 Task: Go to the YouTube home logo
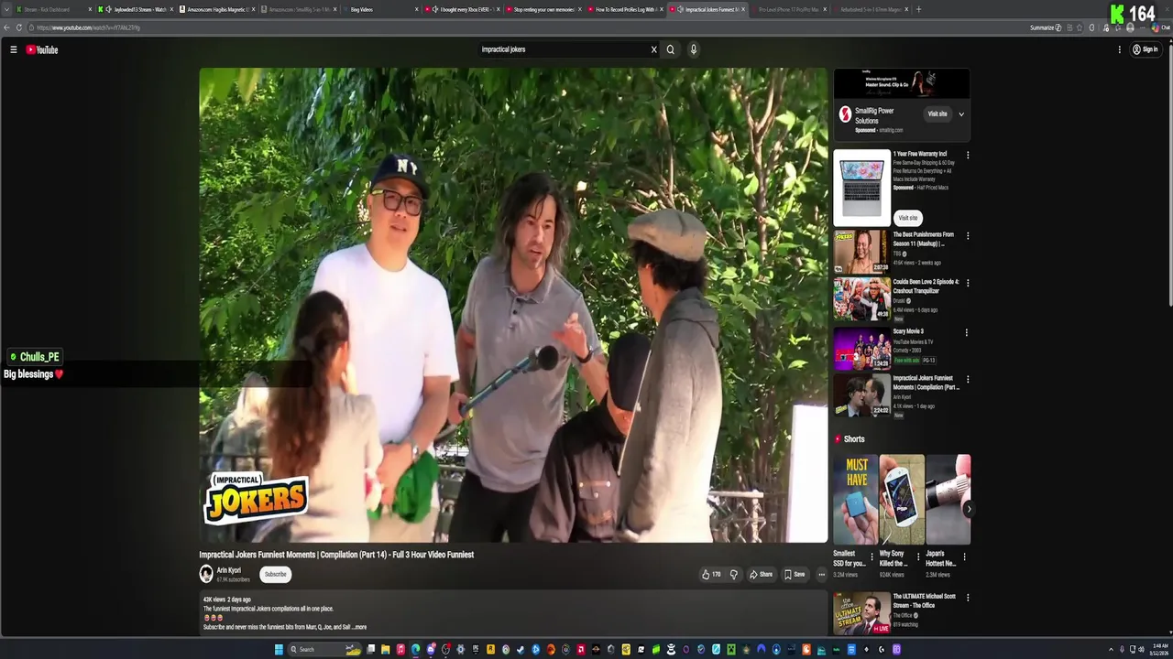(42, 49)
